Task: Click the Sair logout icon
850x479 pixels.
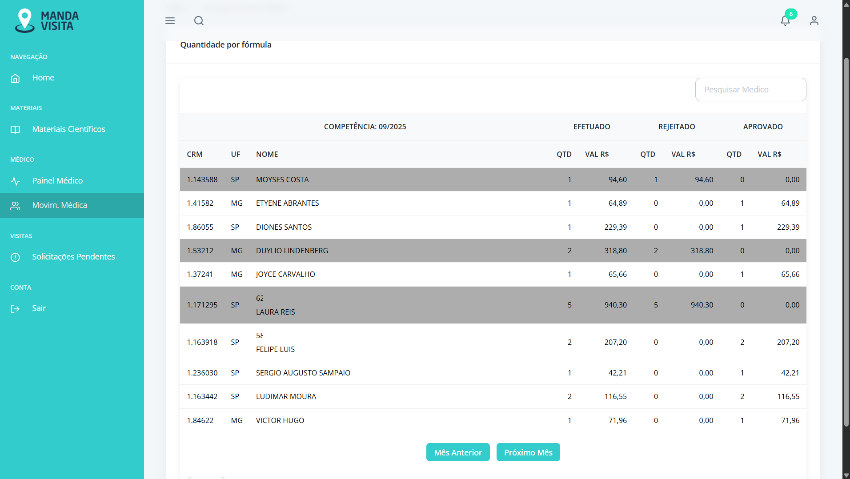Action: point(16,309)
